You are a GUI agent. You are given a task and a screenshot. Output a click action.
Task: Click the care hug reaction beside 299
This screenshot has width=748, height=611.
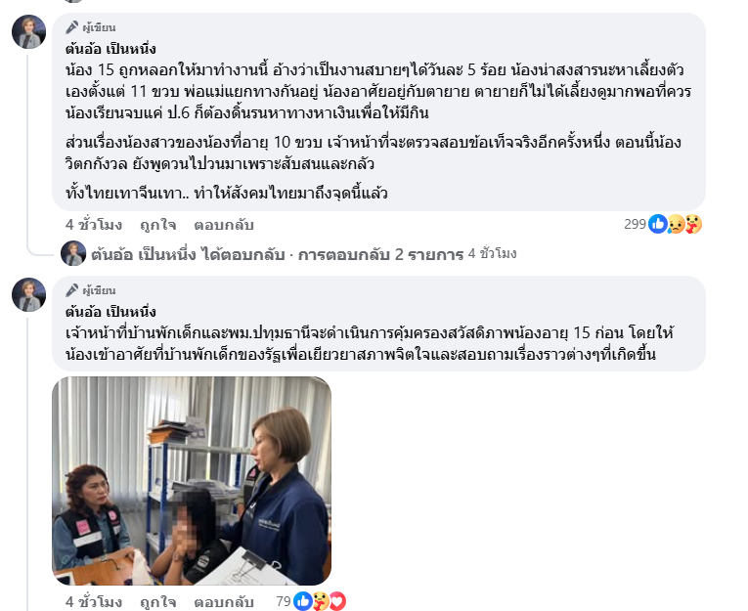click(693, 224)
